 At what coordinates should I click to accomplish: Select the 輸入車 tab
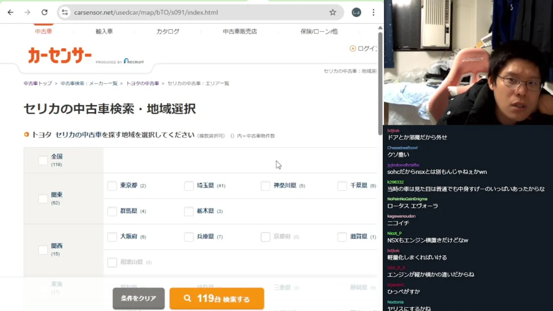(104, 32)
